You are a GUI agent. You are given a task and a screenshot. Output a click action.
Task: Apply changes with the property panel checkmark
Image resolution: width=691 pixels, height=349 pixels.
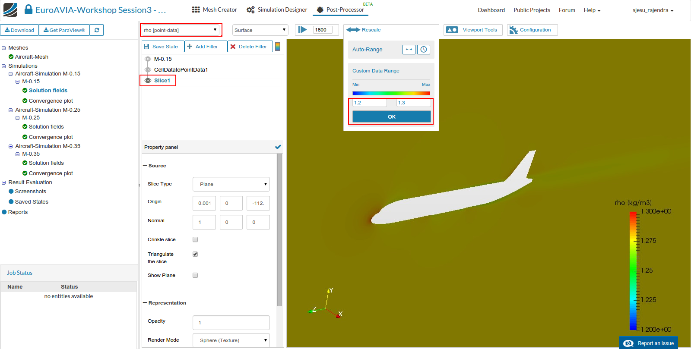278,147
